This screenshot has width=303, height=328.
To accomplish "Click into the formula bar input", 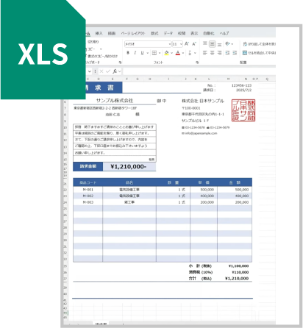I will coord(199,71).
